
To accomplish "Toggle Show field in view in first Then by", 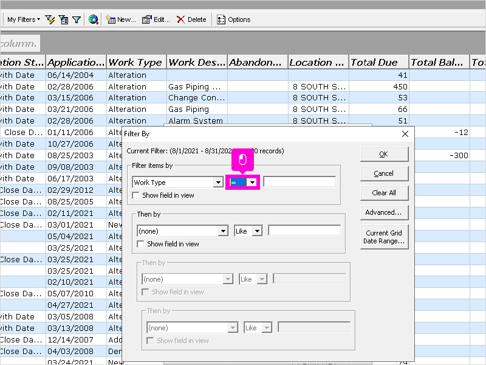I will tap(140, 245).
